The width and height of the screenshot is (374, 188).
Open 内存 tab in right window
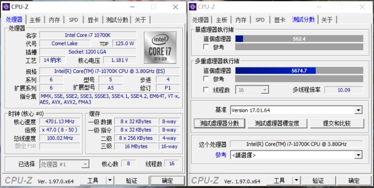pos(241,20)
